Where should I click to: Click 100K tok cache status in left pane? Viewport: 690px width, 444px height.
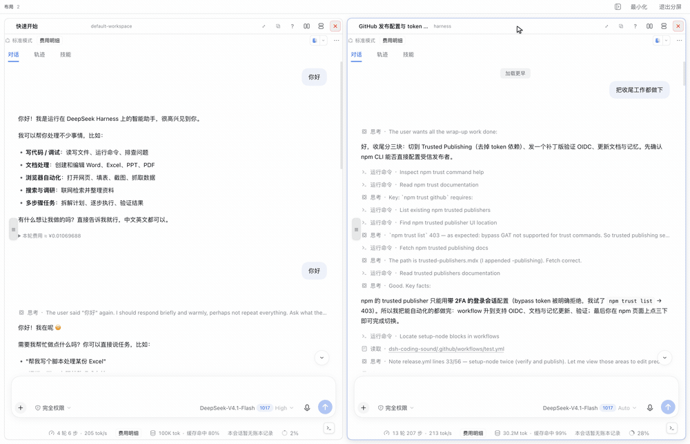[184, 433]
